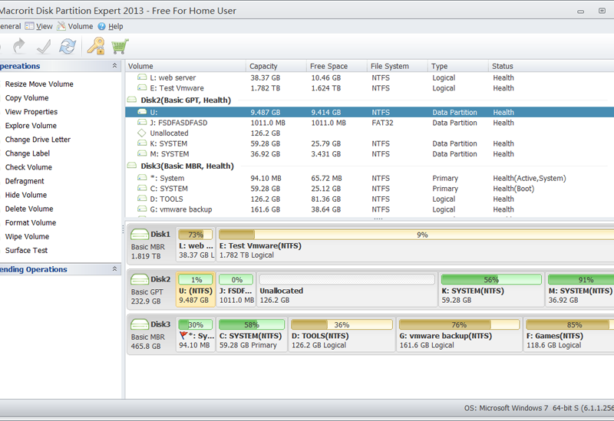Screen dimensions: 614x421
Task: Choose Wipe Volume operation
Action: tap(27, 236)
